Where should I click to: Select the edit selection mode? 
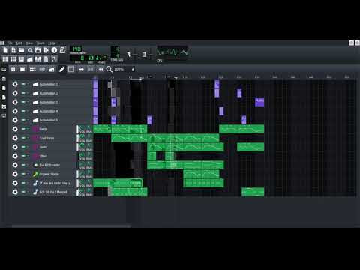[71, 69]
